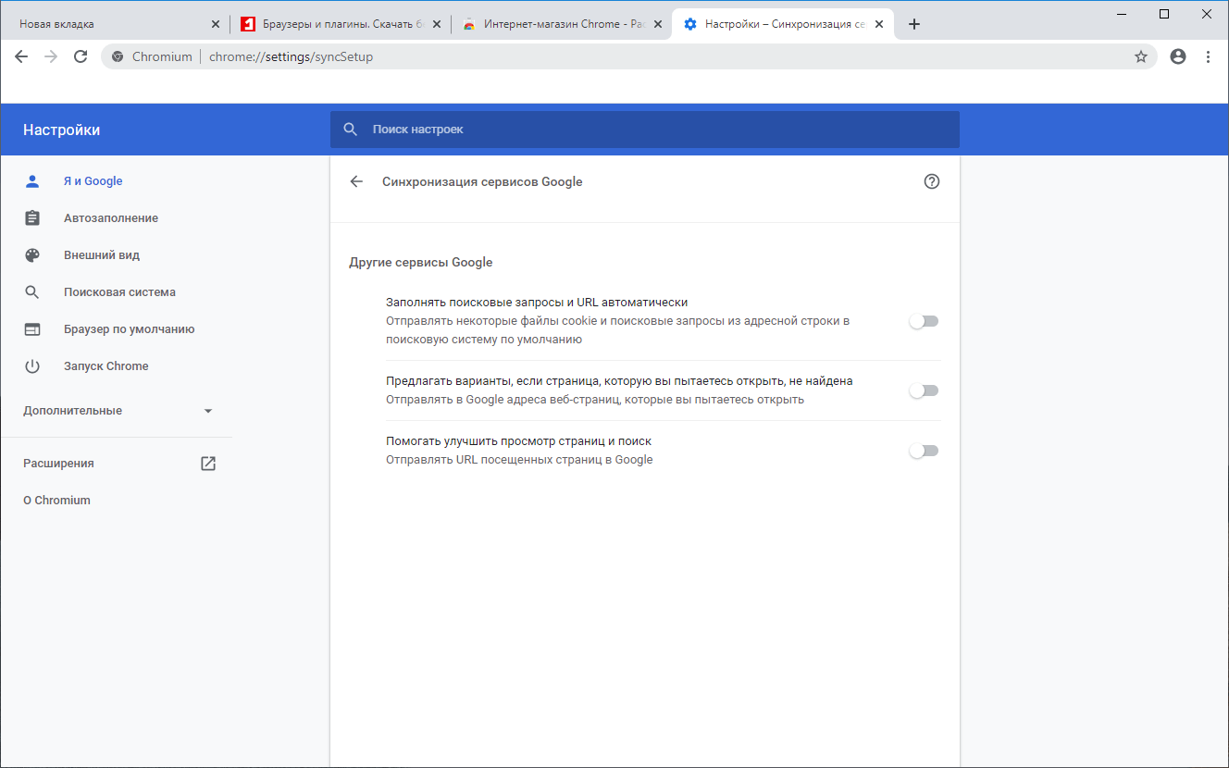Open a new tab with the plus button
This screenshot has height=768, width=1229.
click(x=914, y=24)
